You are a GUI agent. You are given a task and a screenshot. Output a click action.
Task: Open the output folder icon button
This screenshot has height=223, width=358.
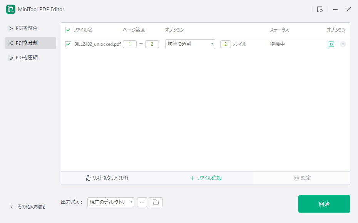156,202
